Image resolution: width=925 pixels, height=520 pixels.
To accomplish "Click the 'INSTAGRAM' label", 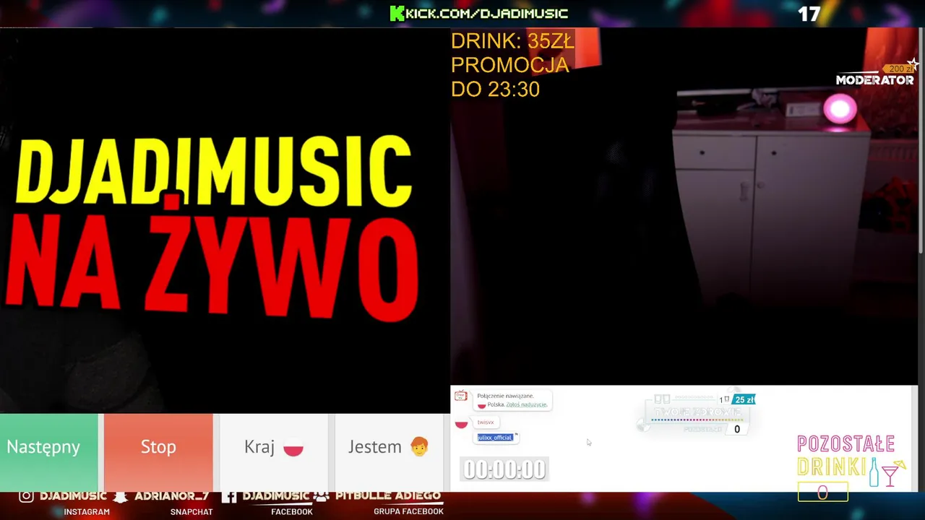I will point(87,511).
